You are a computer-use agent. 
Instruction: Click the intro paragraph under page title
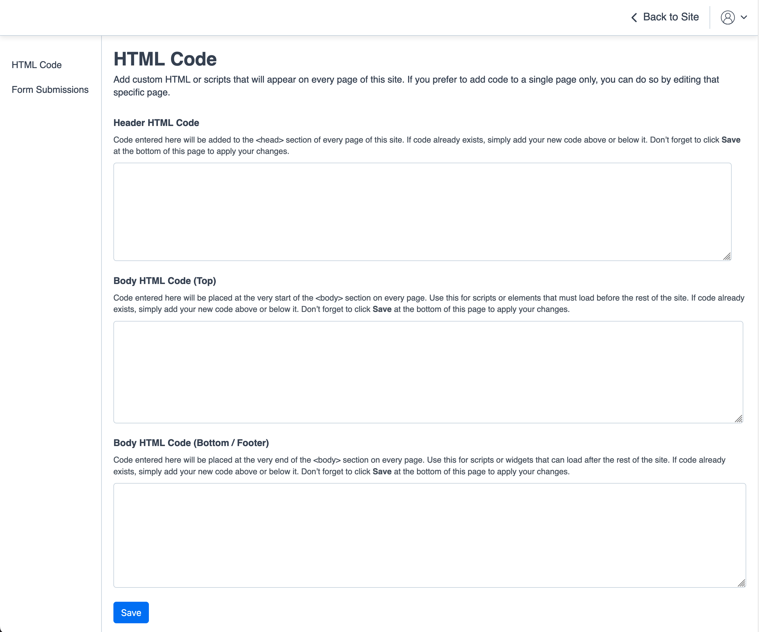pyautogui.click(x=416, y=86)
